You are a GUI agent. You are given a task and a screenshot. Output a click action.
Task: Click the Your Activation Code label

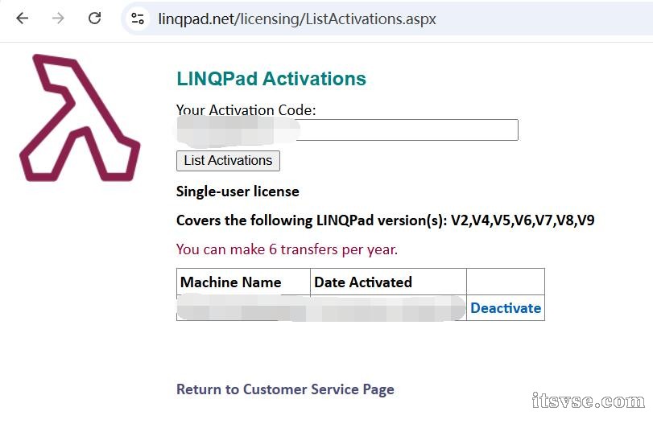tap(246, 110)
